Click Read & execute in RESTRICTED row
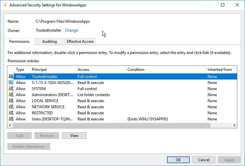 91,113
